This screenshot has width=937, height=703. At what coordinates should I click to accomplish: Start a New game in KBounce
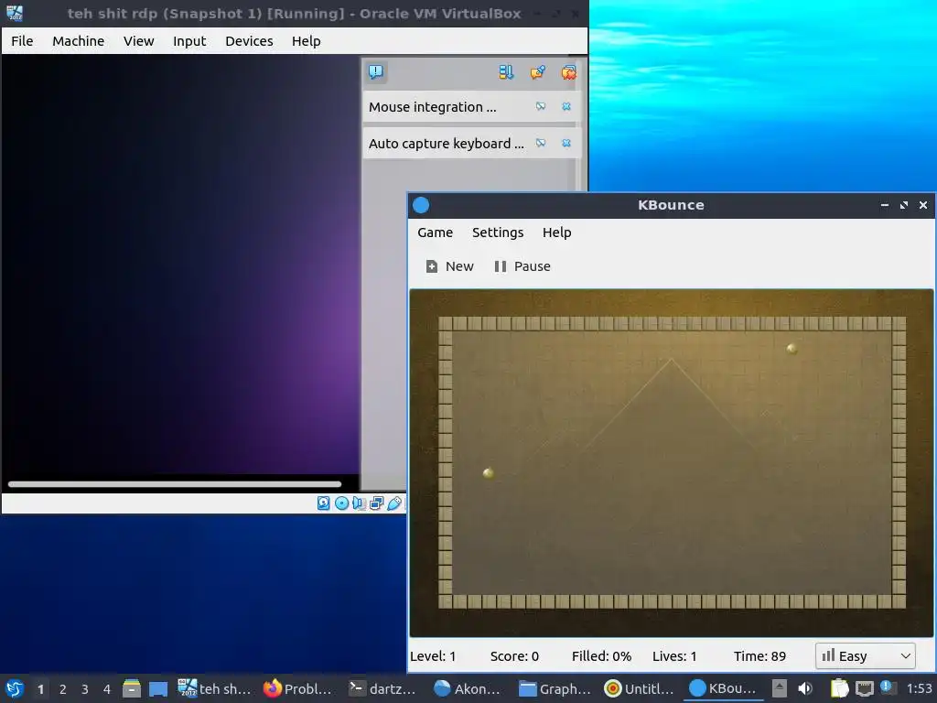[449, 266]
